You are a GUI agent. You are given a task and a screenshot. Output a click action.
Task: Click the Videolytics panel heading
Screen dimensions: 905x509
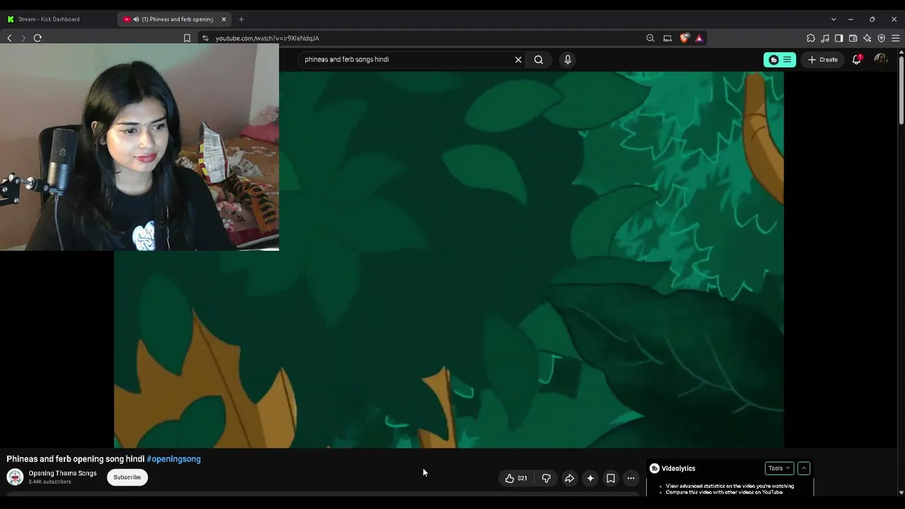[x=679, y=468]
